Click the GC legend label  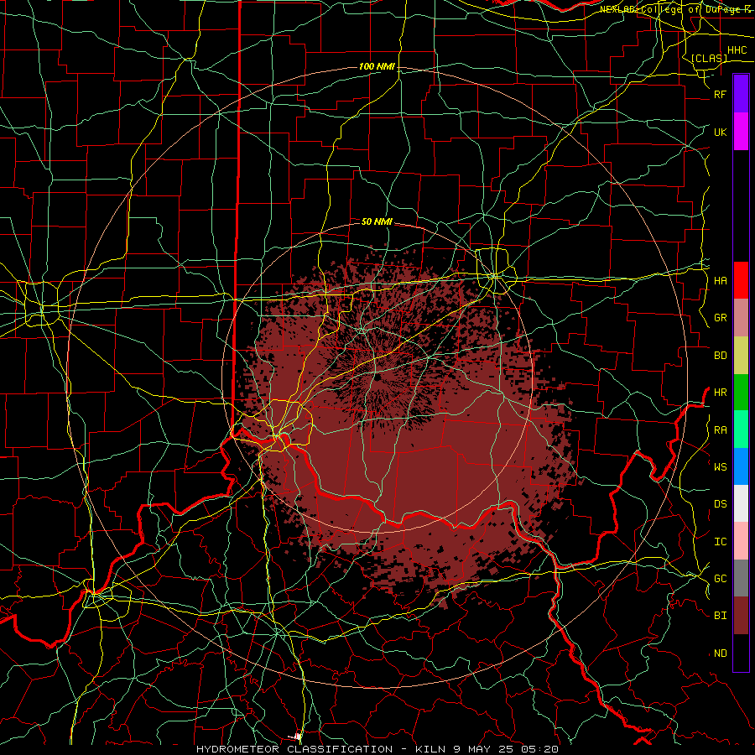(721, 579)
